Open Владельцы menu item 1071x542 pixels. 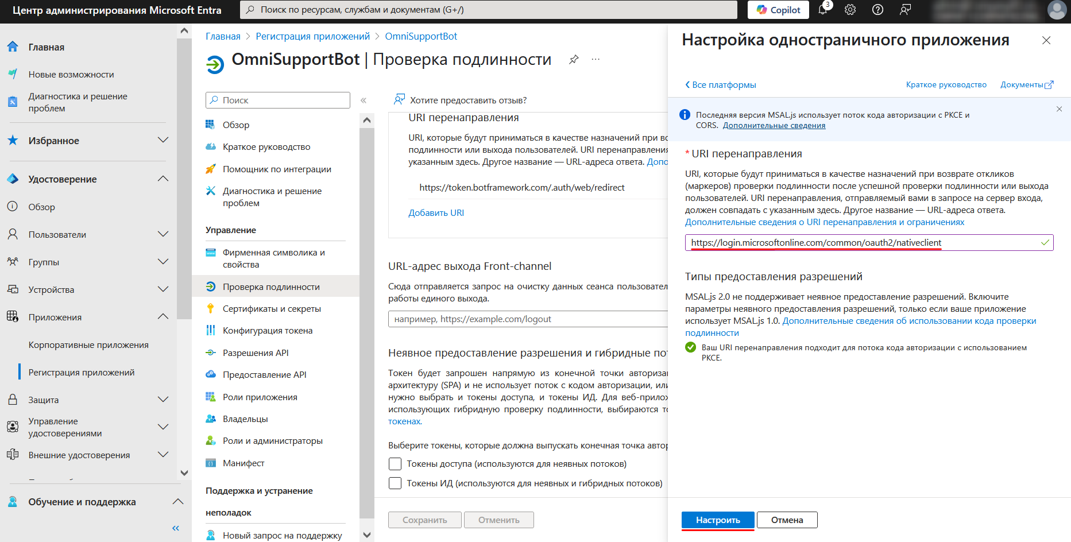(x=245, y=419)
